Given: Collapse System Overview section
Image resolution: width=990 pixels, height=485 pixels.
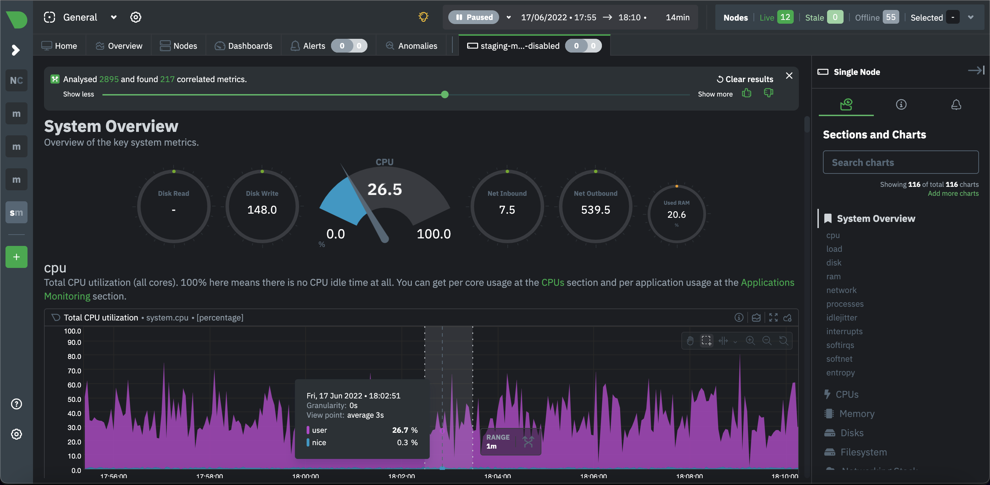Looking at the screenshot, I should pos(876,218).
